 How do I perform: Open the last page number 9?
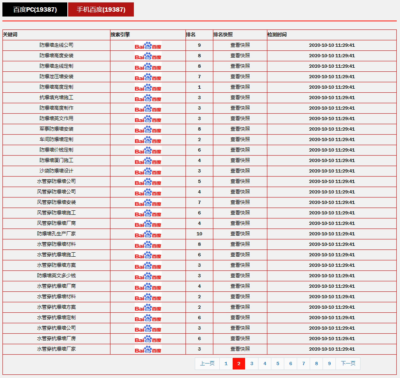(x=329, y=363)
